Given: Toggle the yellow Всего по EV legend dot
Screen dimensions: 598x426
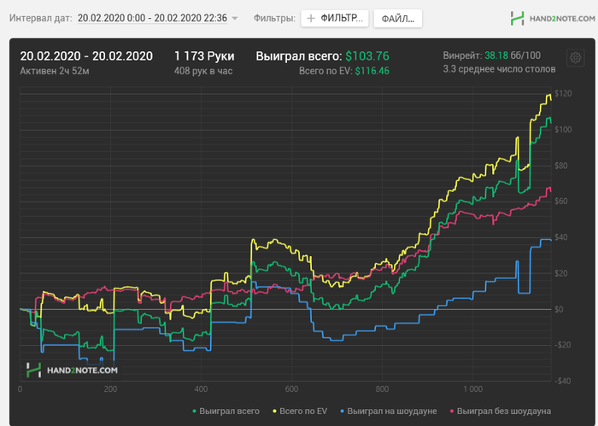Looking at the screenshot, I should click(x=274, y=411).
